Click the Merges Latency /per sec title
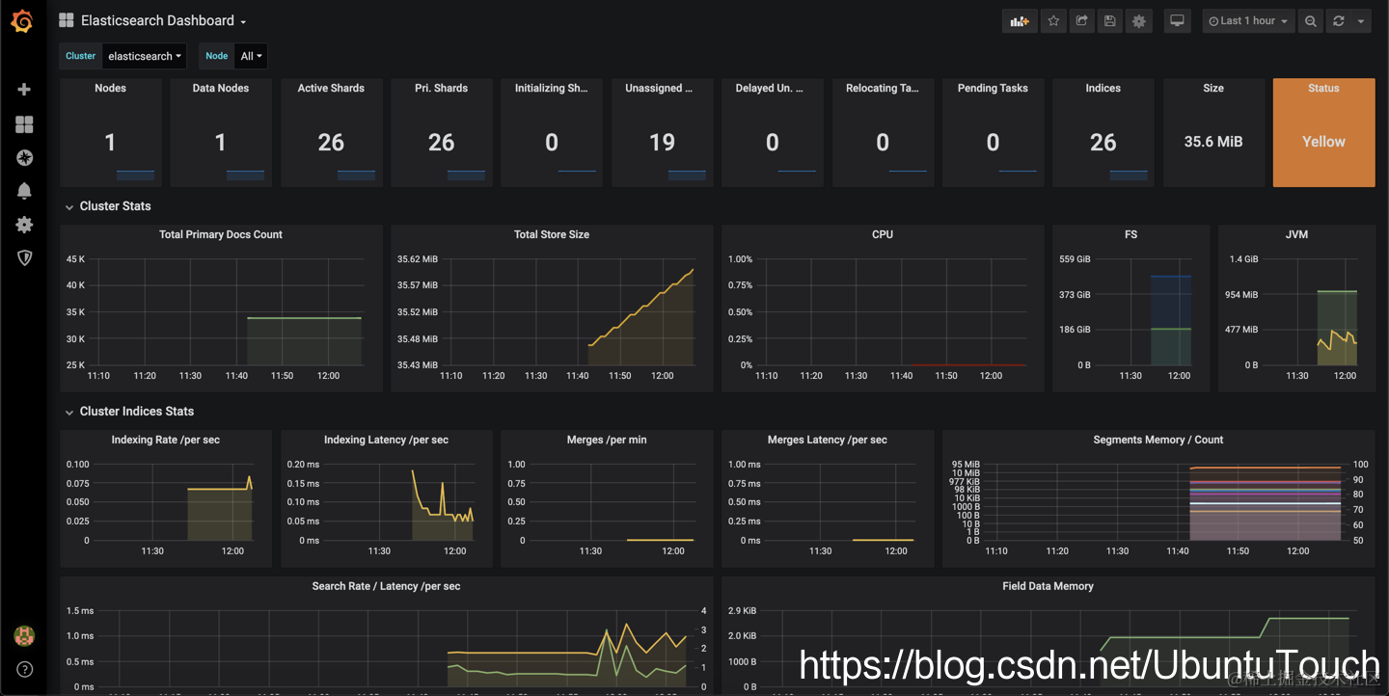This screenshot has height=696, width=1389. click(x=828, y=440)
